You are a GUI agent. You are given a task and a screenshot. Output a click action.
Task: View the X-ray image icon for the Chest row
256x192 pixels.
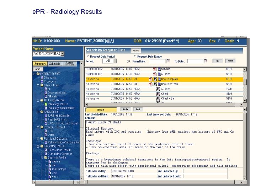tap(158, 94)
